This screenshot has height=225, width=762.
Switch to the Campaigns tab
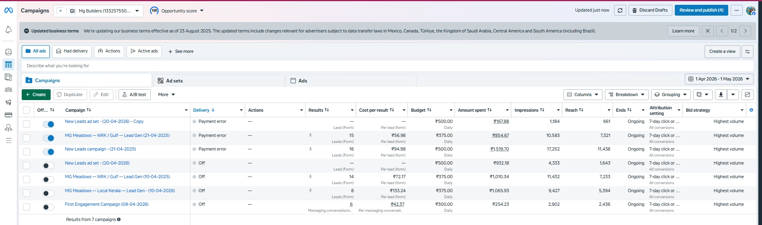tap(86, 80)
